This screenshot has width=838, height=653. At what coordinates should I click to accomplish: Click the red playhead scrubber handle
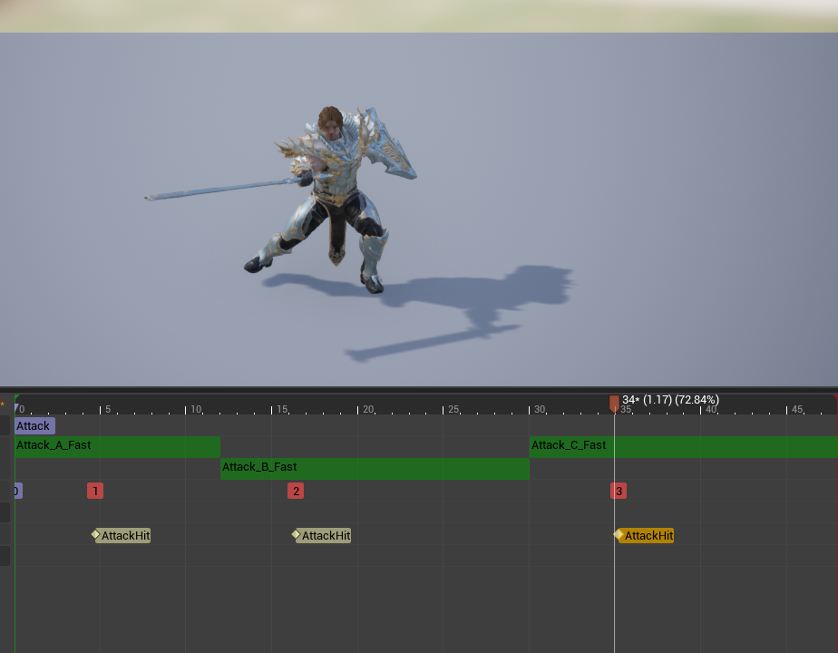click(x=615, y=404)
